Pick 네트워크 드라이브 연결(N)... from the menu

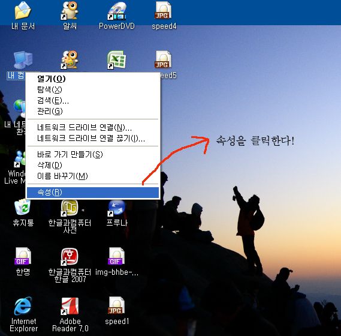[93, 127]
